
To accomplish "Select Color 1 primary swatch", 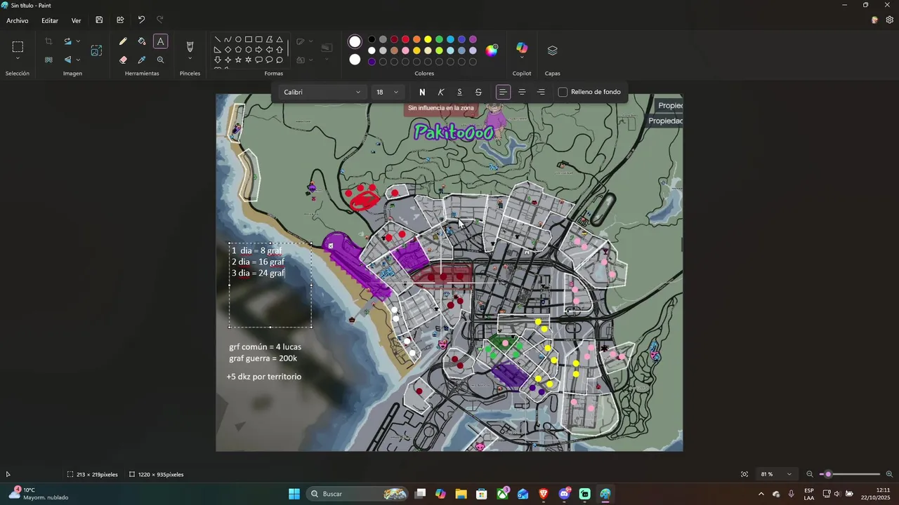I will coord(355,42).
